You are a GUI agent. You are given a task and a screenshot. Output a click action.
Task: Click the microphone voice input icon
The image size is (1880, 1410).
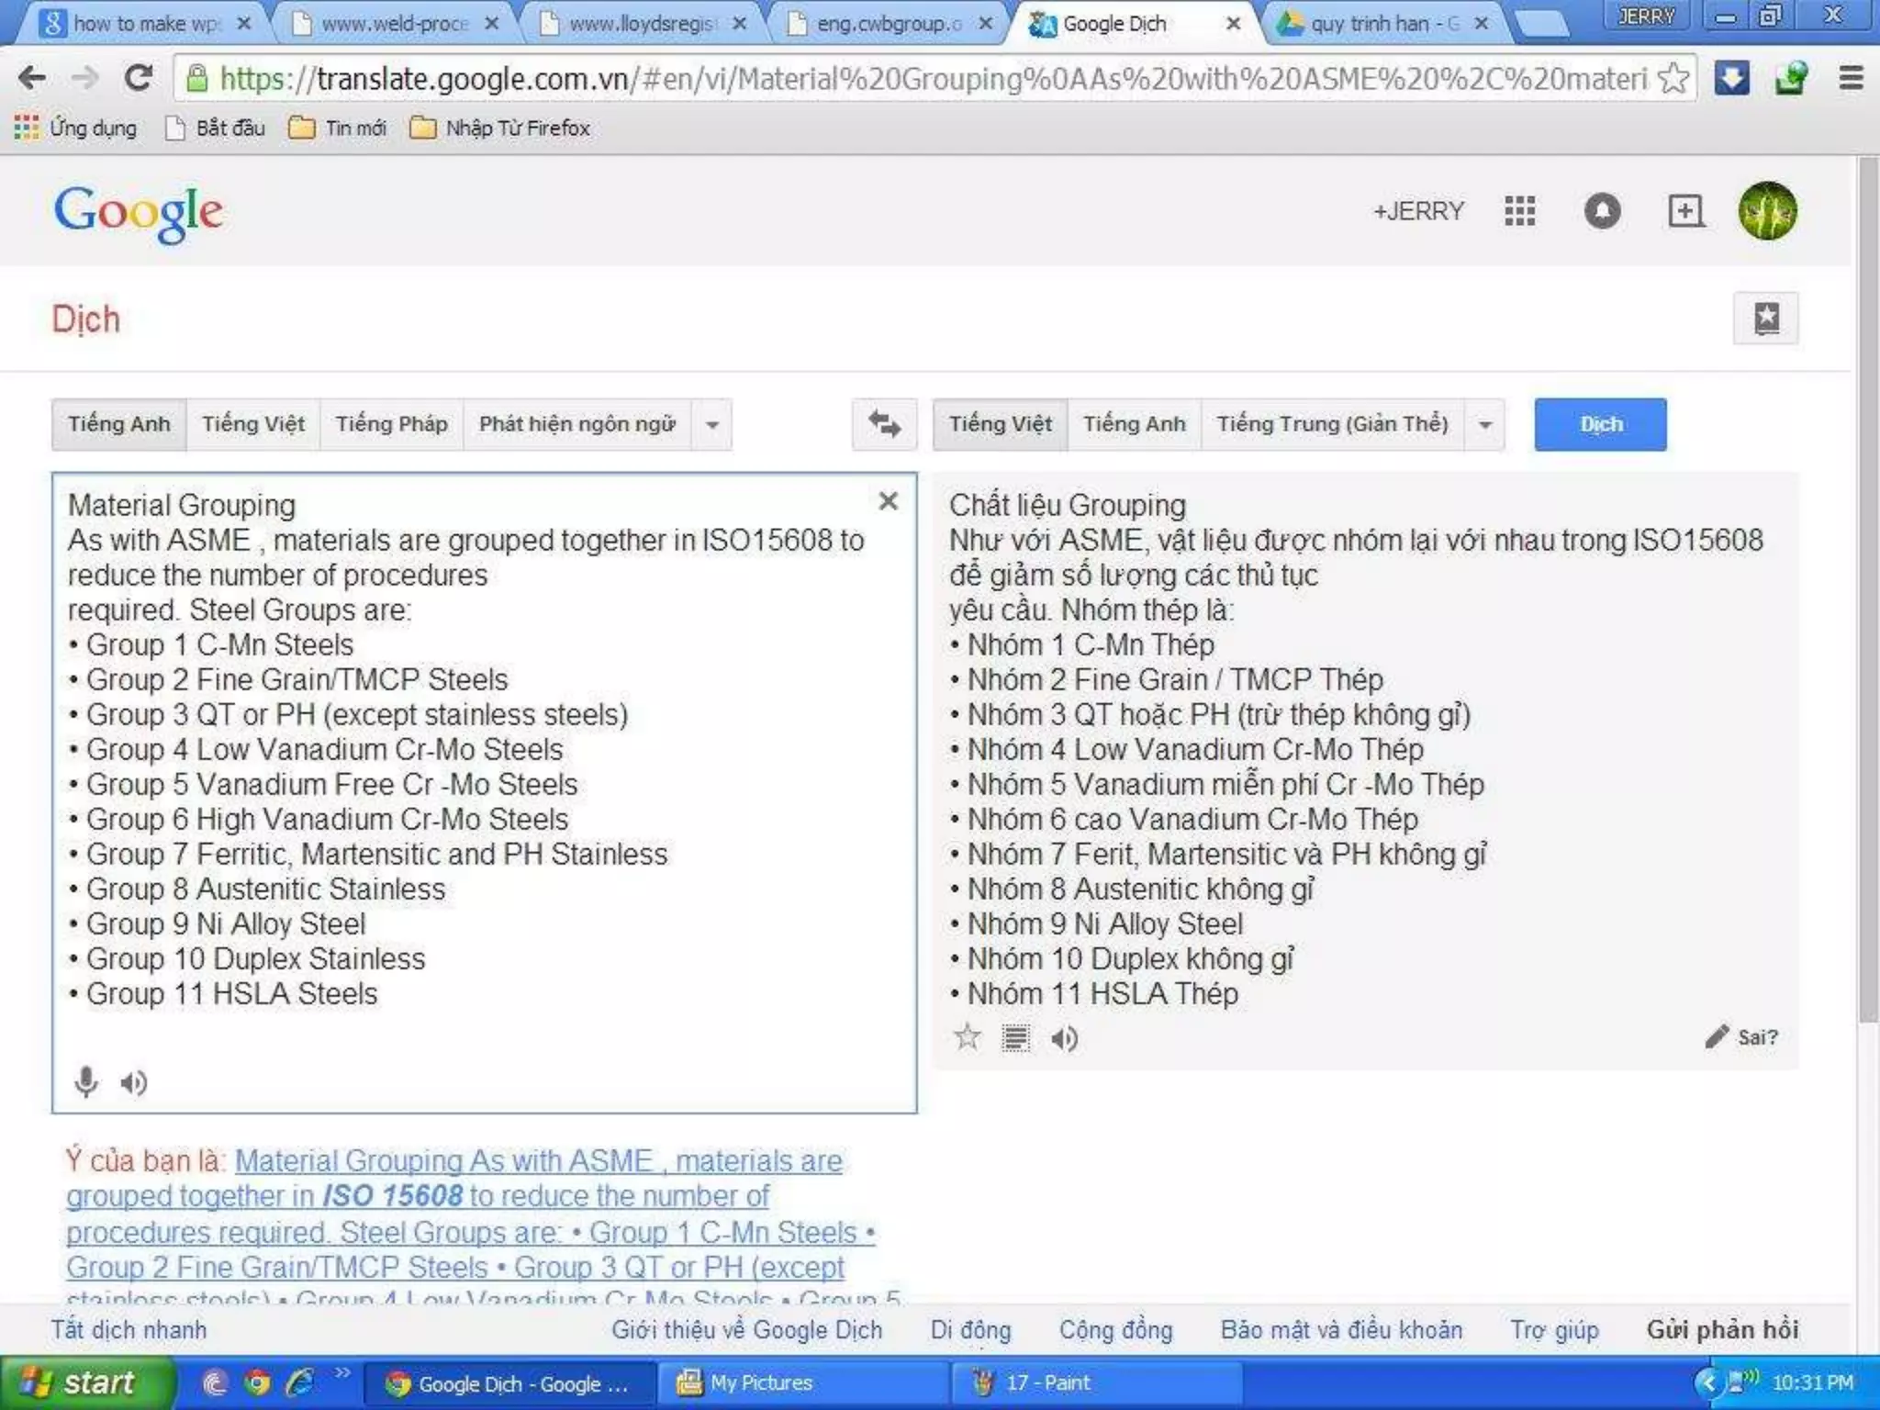(x=85, y=1082)
